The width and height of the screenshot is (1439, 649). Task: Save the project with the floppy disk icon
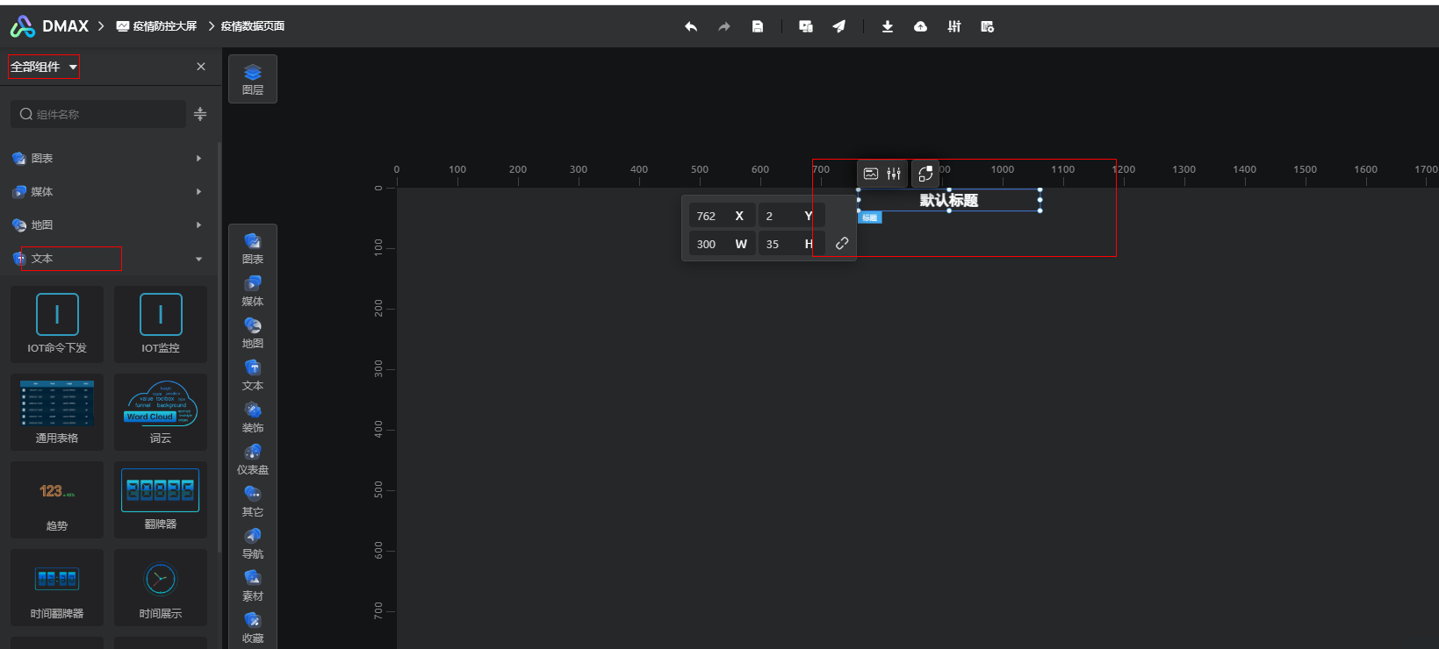pyautogui.click(x=758, y=27)
